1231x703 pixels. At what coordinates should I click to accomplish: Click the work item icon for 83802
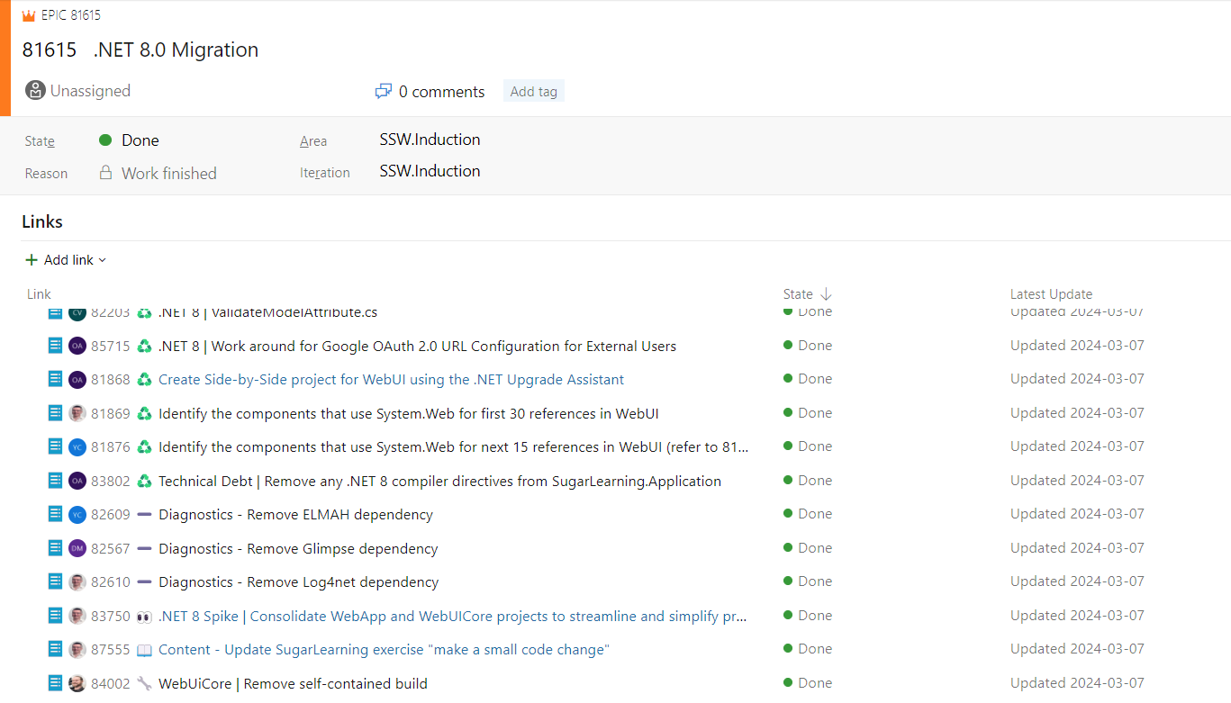[56, 481]
